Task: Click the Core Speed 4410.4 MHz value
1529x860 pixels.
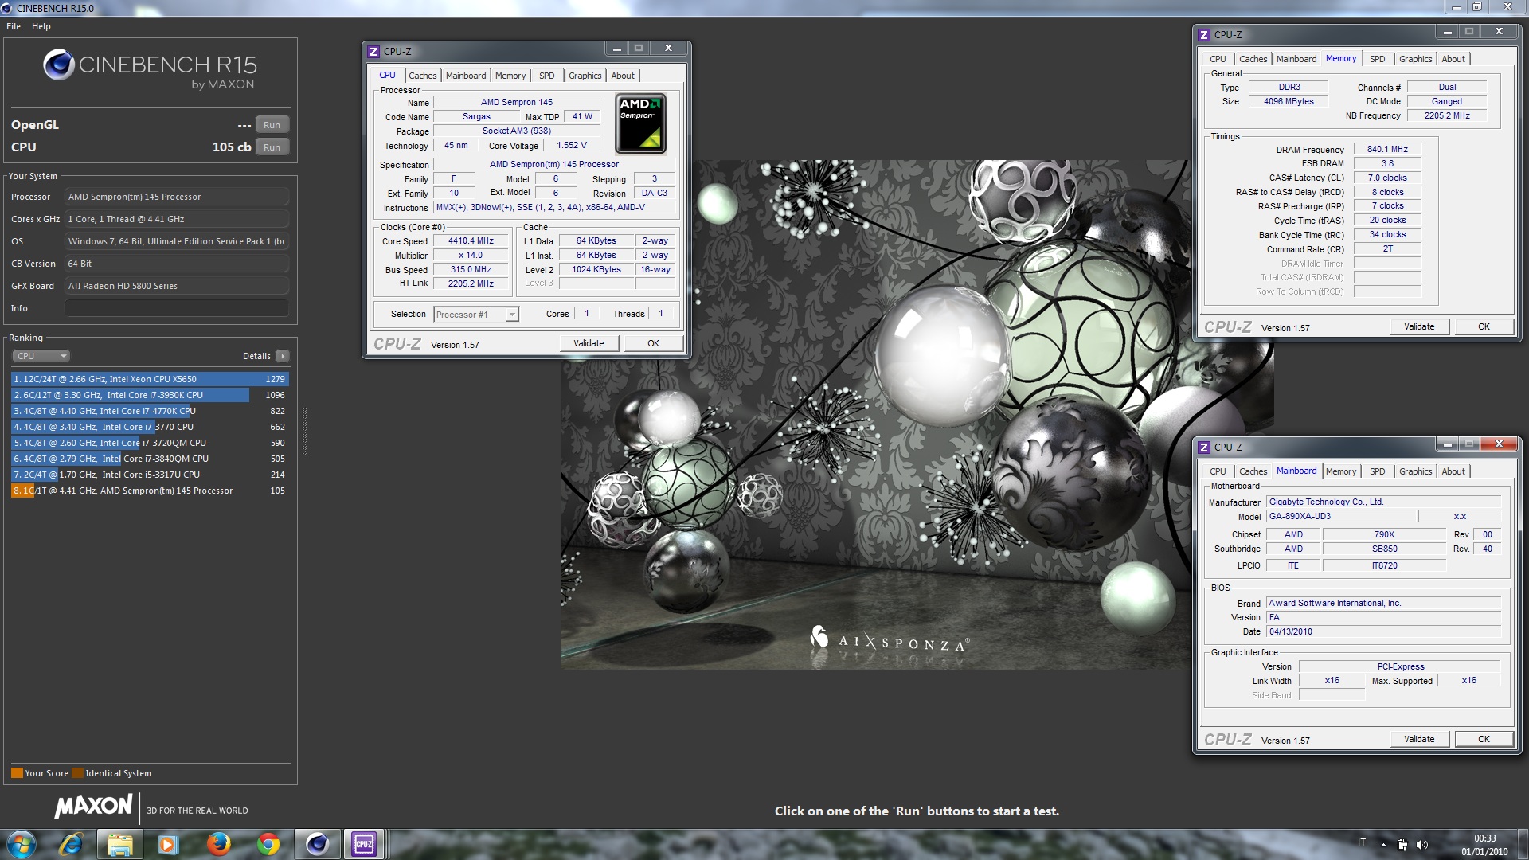Action: tap(471, 241)
